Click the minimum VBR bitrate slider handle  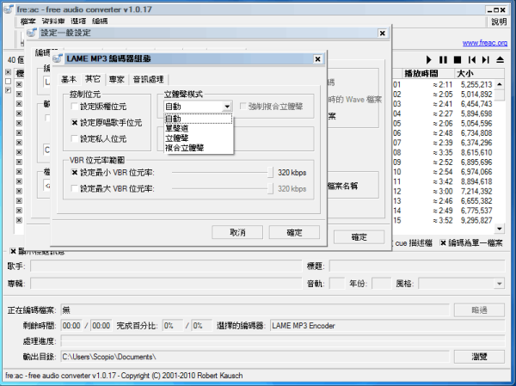pyautogui.click(x=270, y=173)
